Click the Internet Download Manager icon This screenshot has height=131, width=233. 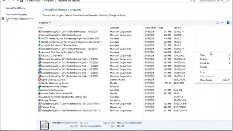[x=39, y=87]
